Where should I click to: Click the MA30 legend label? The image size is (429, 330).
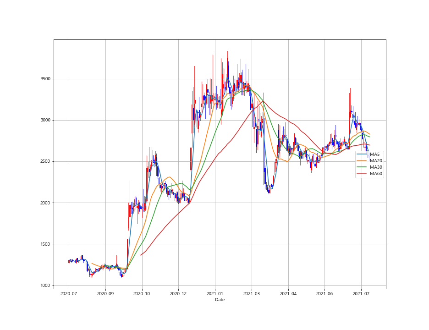pyautogui.click(x=376, y=167)
